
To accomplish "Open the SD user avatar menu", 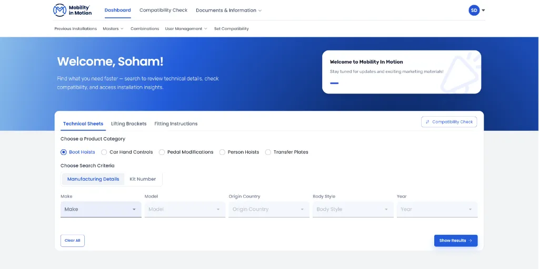I will point(474,11).
